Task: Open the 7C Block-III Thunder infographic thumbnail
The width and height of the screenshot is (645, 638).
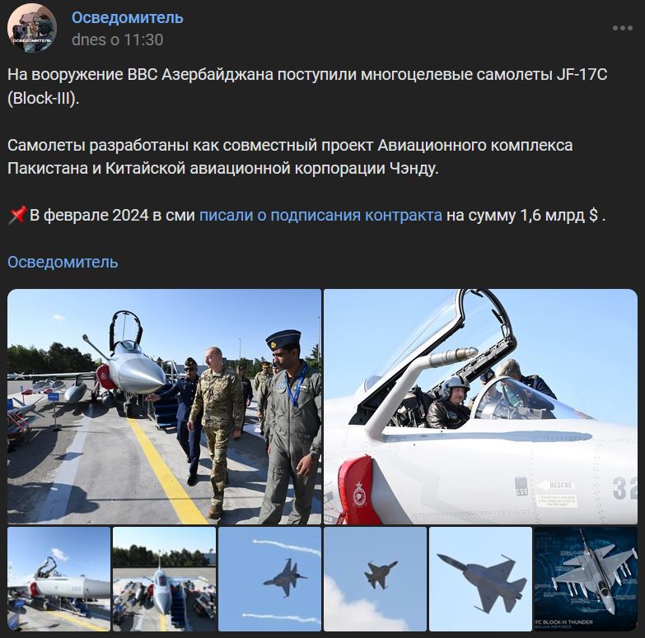Action: 586,579
